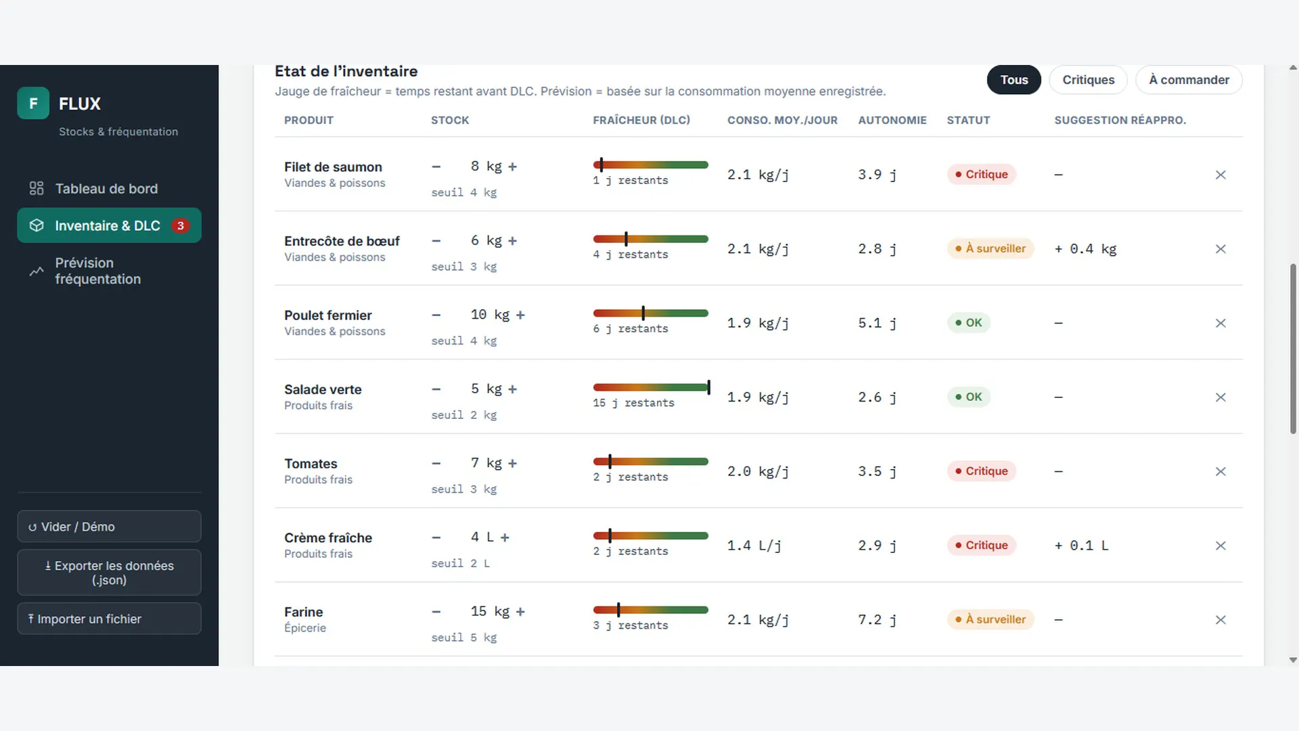Image resolution: width=1299 pixels, height=731 pixels.
Task: Delete the Farine row
Action: (x=1221, y=620)
